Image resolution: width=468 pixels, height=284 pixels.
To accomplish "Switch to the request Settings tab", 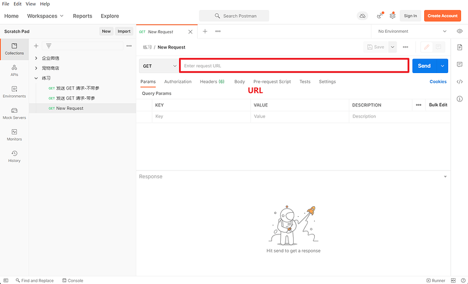I will (x=327, y=82).
